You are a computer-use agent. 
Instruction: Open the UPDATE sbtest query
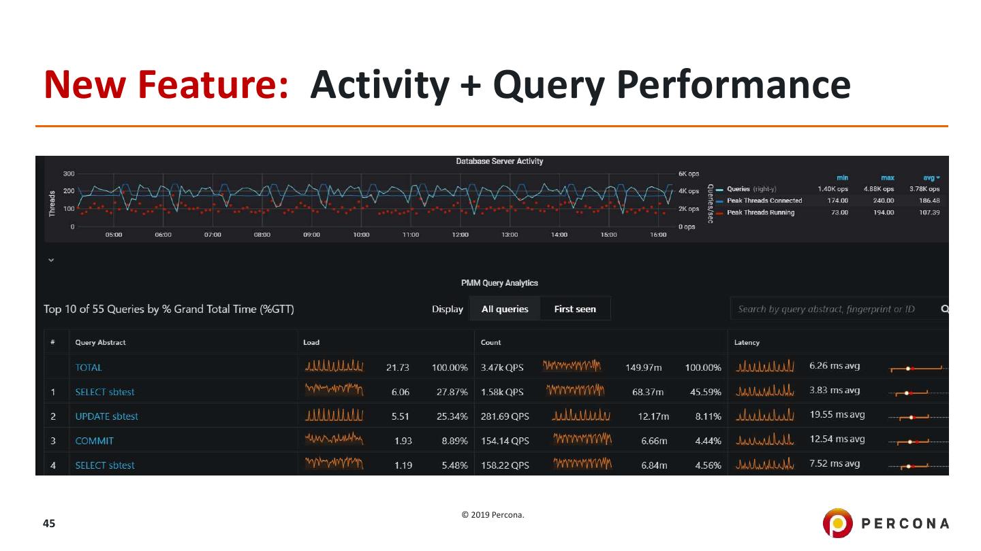click(x=106, y=416)
